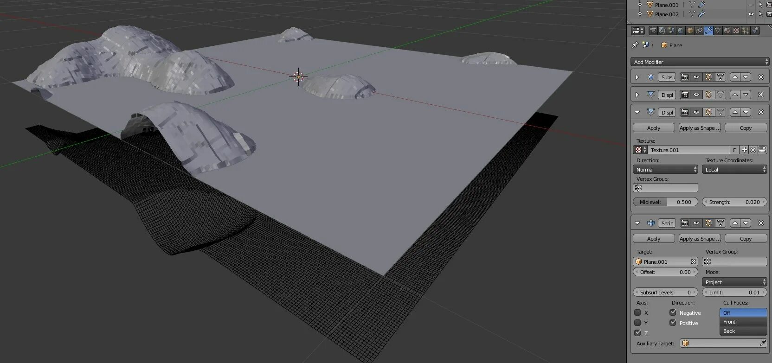
Task: Click Apply as Shape in Displace modifier
Action: pos(700,127)
